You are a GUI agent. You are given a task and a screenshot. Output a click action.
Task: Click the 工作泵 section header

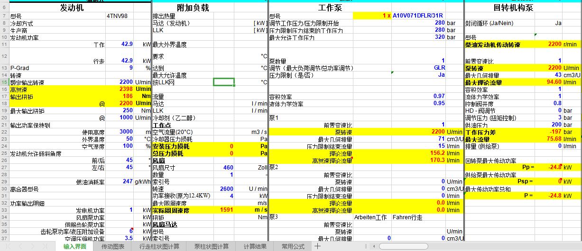pos(330,8)
